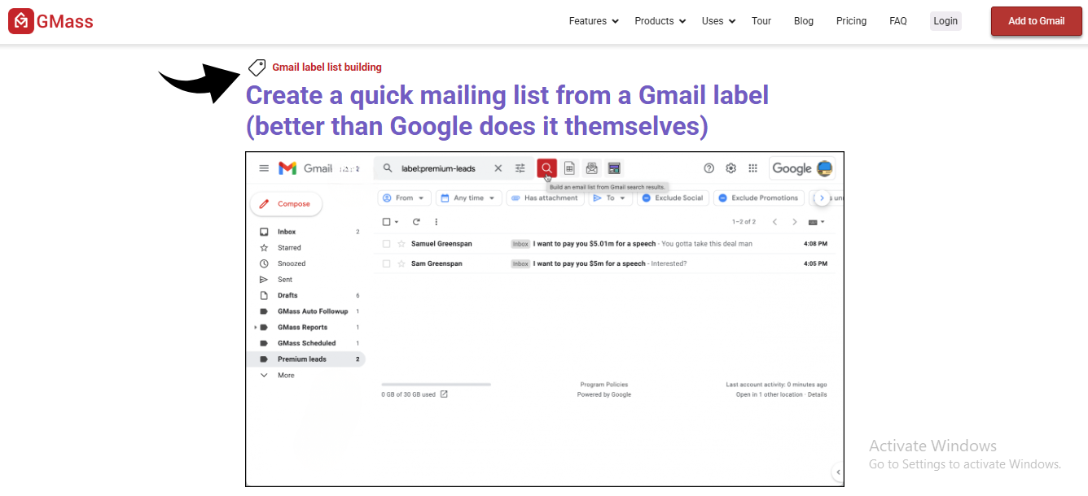The width and height of the screenshot is (1088, 496).
Task: Open Gmail search options sliders icon
Action: pyautogui.click(x=520, y=168)
